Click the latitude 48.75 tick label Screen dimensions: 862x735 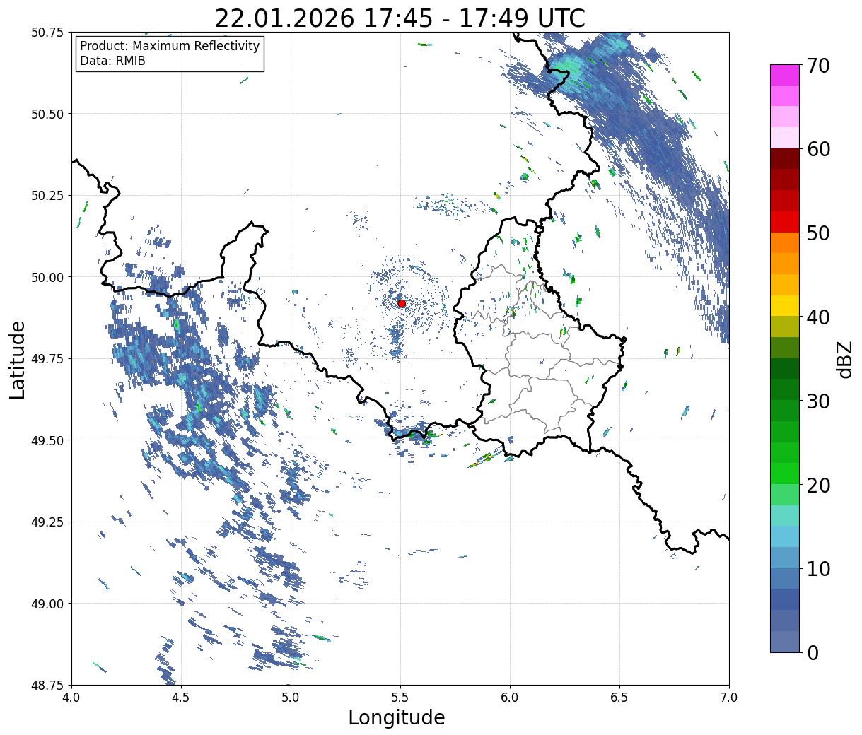[x=47, y=685]
